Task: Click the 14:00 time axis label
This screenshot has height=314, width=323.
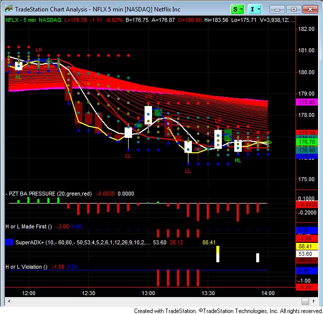Action: (x=268, y=293)
